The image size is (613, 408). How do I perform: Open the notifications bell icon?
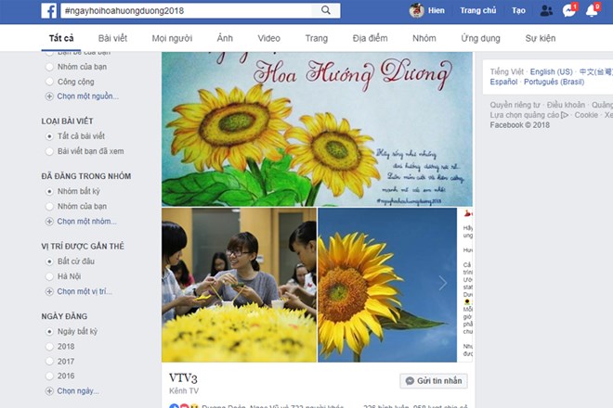tap(592, 10)
